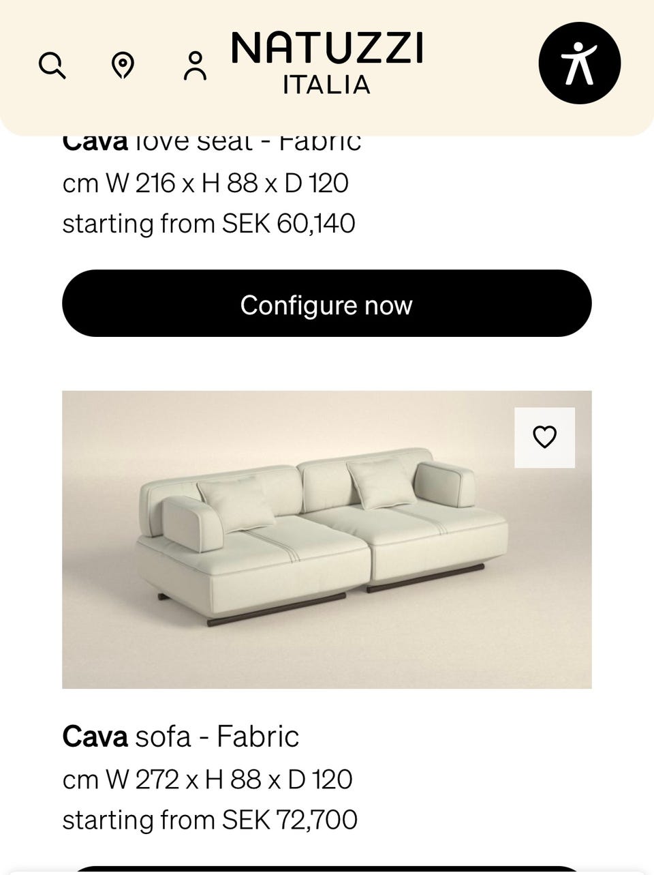Open the search magnifier icon
Image resolution: width=654 pixels, height=875 pixels.
click(x=52, y=66)
